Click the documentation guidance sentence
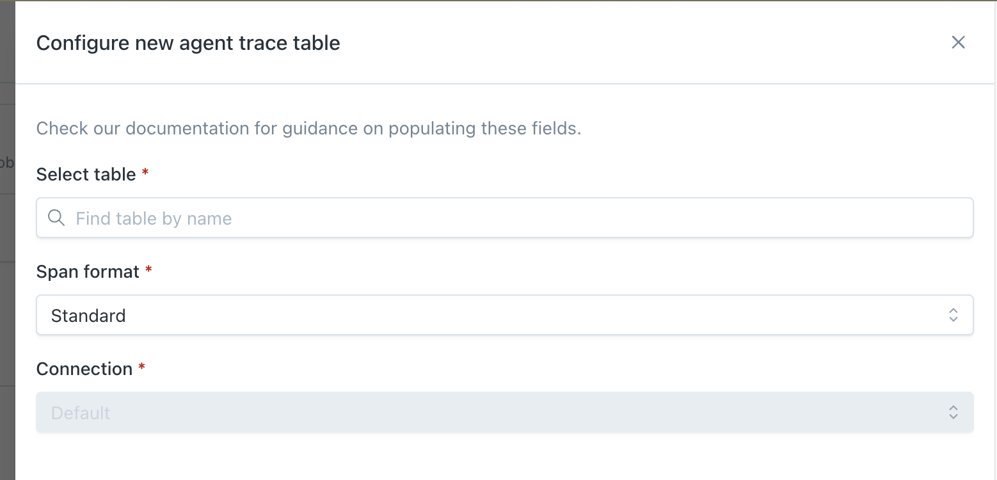997x480 pixels. (308, 128)
